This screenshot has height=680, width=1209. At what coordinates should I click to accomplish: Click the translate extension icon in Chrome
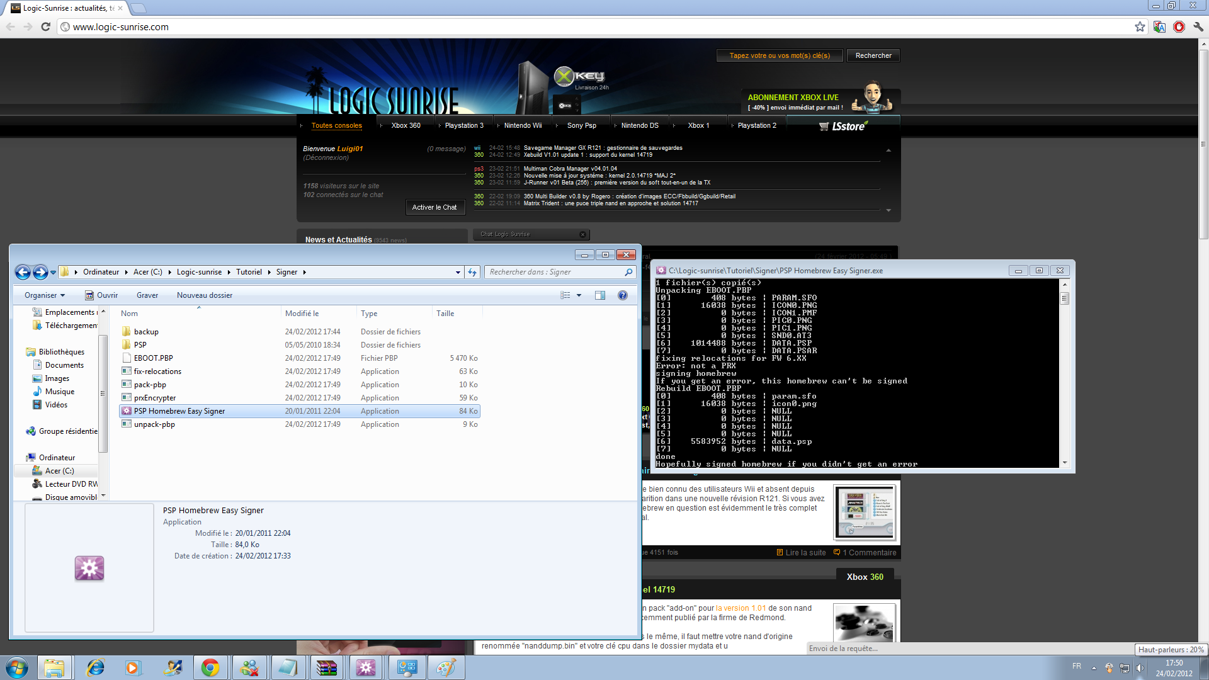1159,26
